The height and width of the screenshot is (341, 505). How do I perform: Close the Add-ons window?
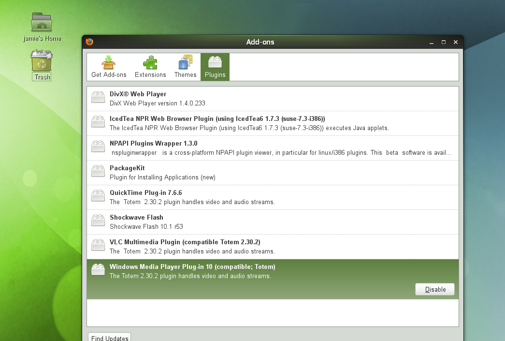456,42
